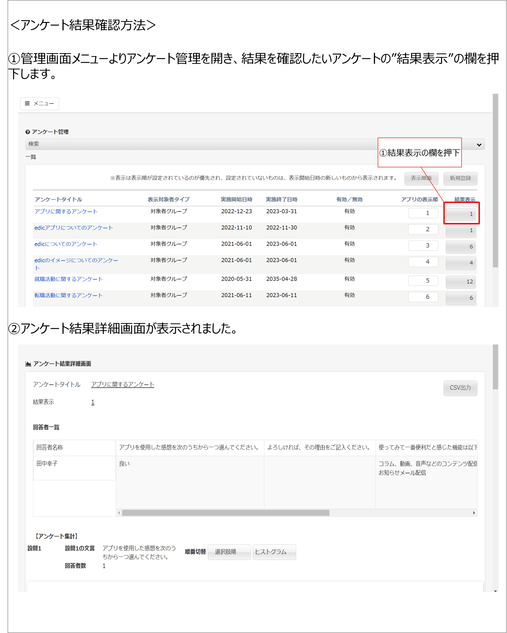Click 実施開始日時 column header
This screenshot has width=507, height=633.
point(236,199)
